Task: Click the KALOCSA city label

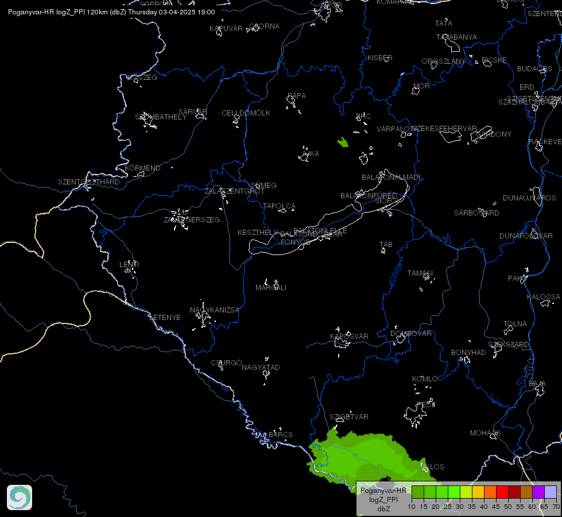Action: (x=544, y=297)
